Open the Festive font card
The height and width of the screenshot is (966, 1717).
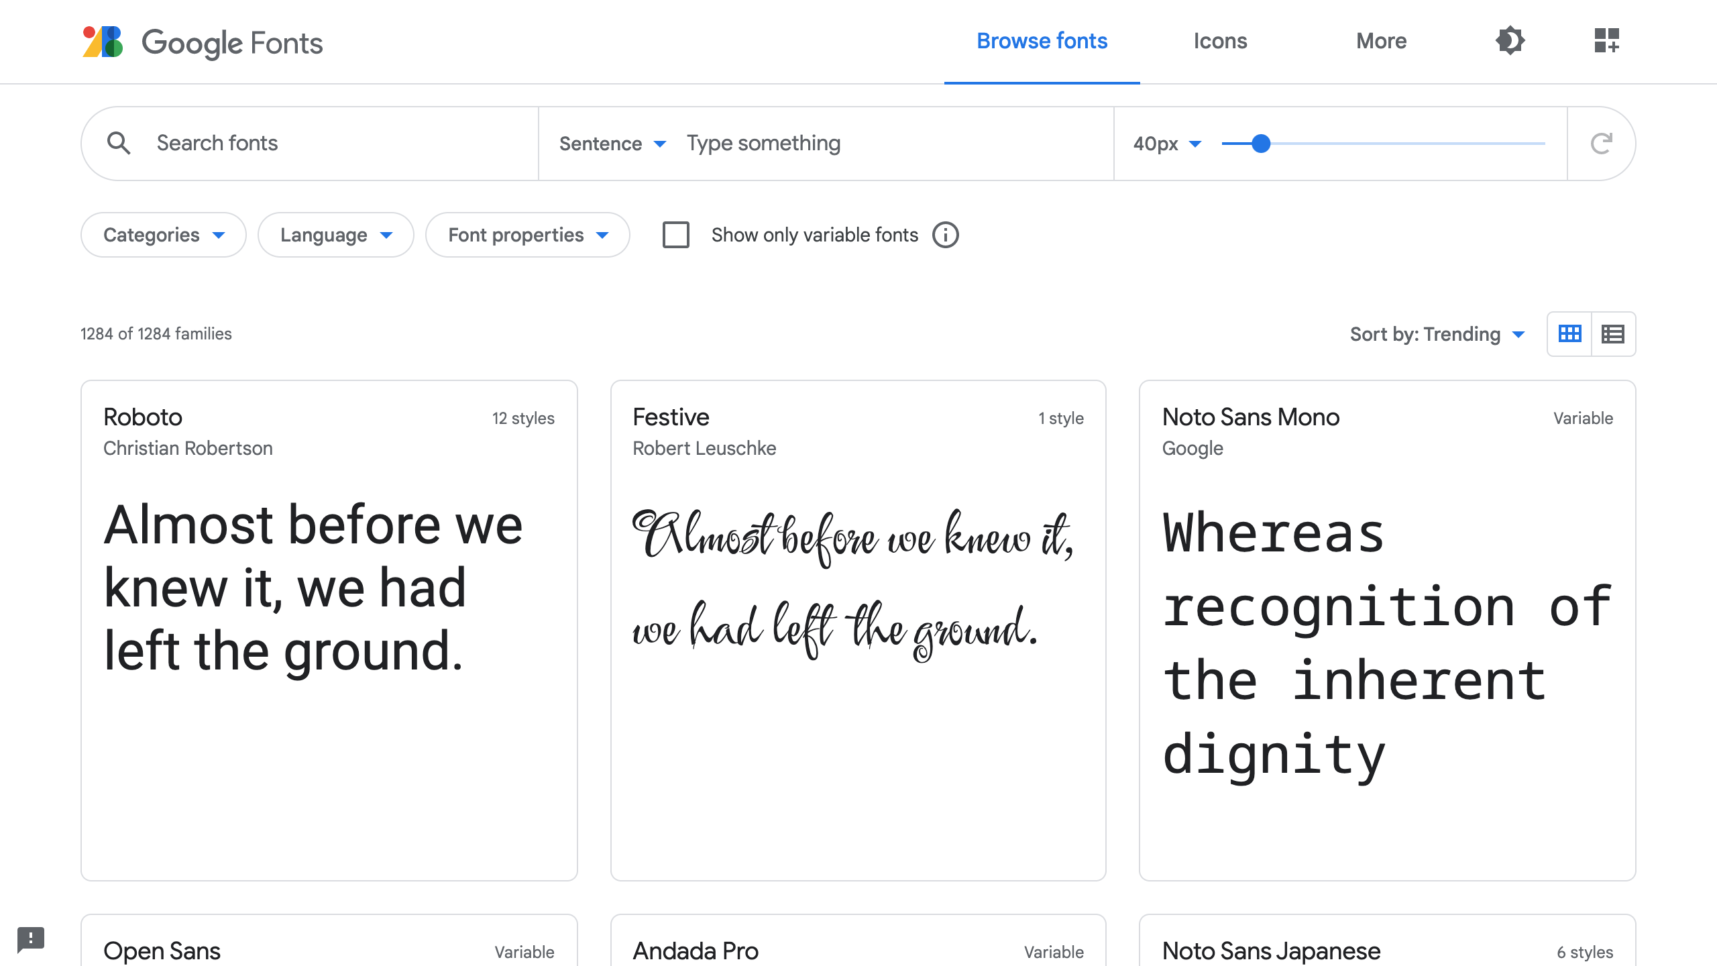(858, 631)
